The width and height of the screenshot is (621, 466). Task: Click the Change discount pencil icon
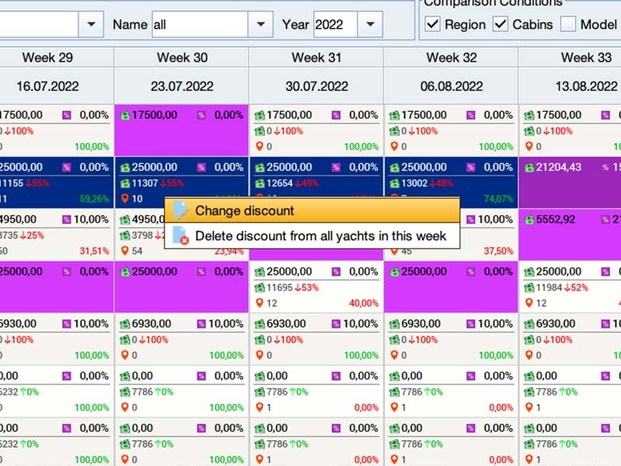click(180, 210)
